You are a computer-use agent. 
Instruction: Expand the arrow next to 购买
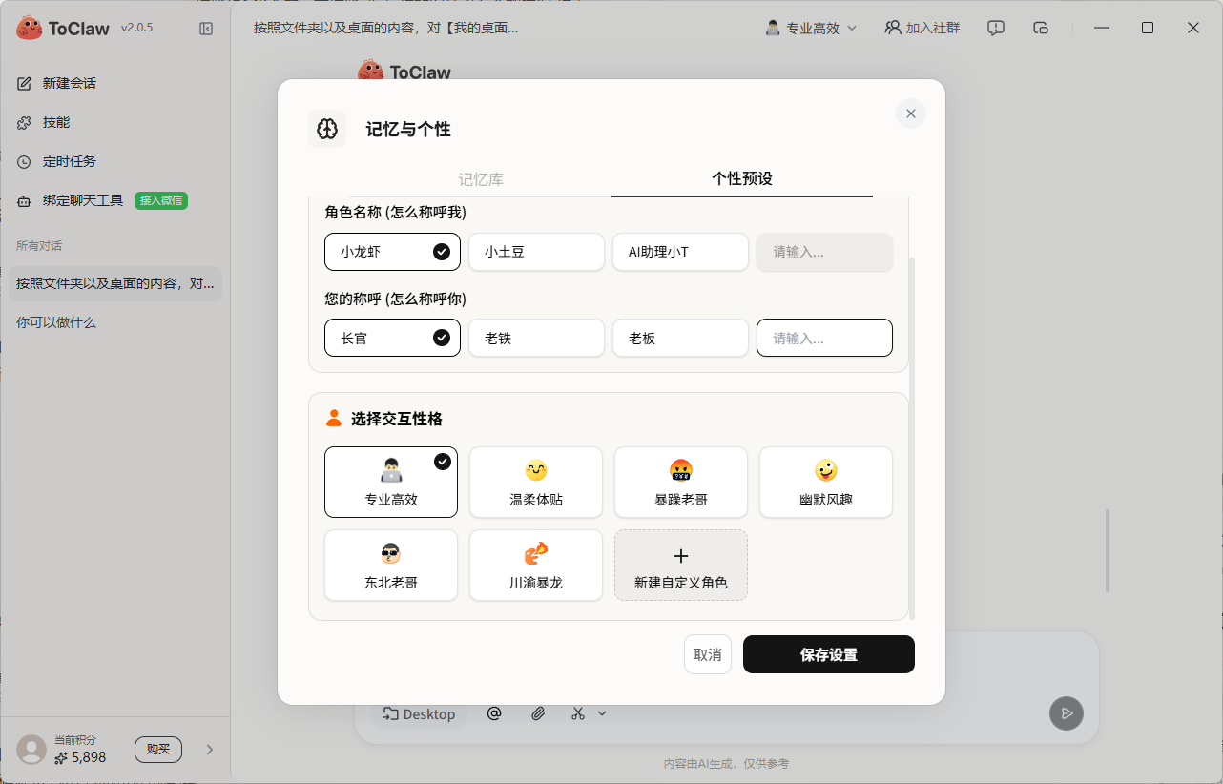pyautogui.click(x=210, y=750)
